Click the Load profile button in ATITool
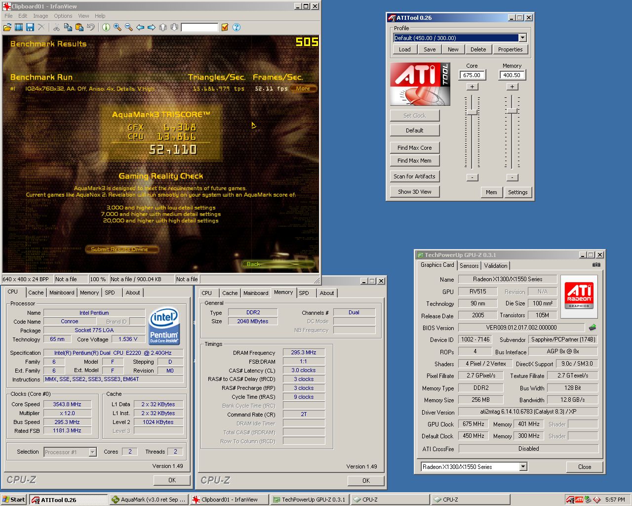Image resolution: width=632 pixels, height=506 pixels. point(405,49)
